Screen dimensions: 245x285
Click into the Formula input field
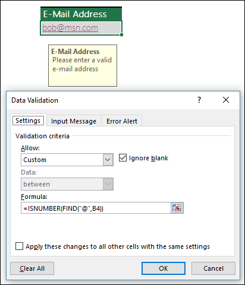point(96,208)
